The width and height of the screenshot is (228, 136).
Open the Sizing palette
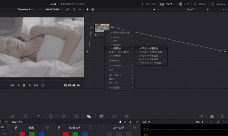tap(114, 116)
